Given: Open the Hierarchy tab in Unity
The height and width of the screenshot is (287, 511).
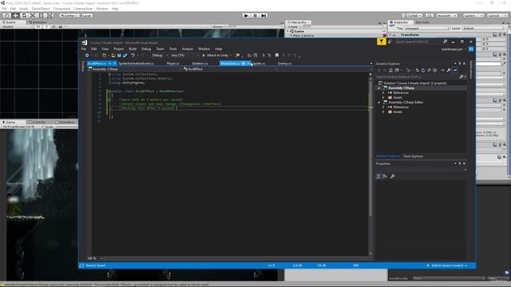Looking at the screenshot, I should [298, 22].
